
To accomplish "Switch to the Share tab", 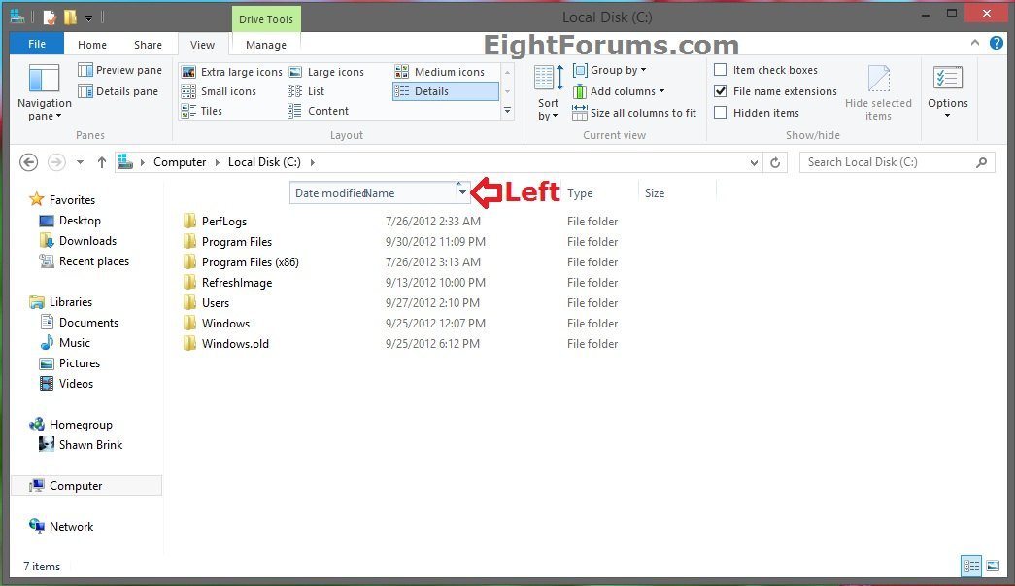I will click(x=148, y=45).
